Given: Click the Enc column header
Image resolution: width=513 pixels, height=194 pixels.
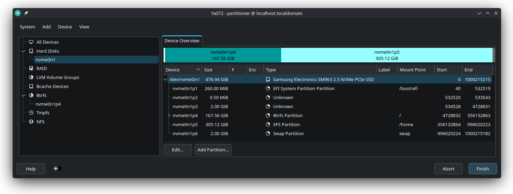Looking at the screenshot, I should point(255,70).
